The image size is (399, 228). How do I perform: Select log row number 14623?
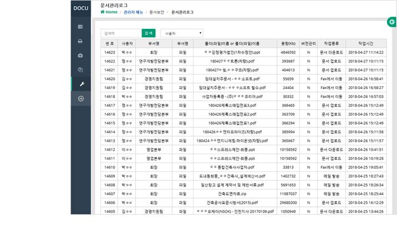(x=109, y=52)
